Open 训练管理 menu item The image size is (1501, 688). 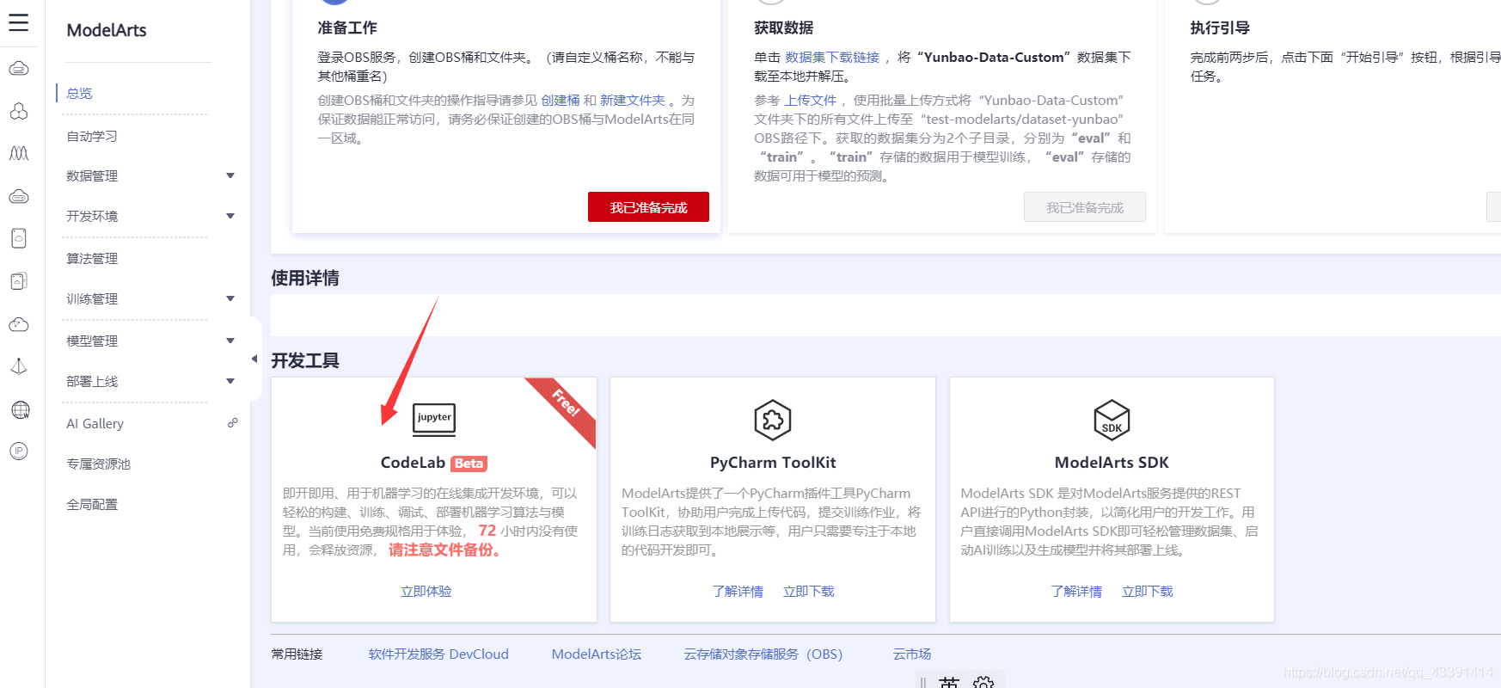tap(92, 298)
